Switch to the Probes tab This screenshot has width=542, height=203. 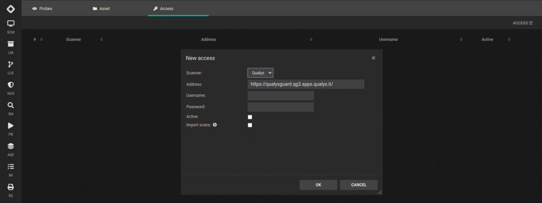[42, 8]
